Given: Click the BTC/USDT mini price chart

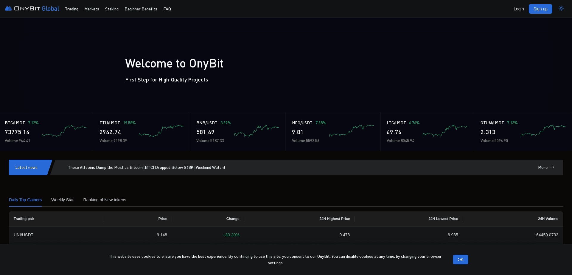Looking at the screenshot, I should tap(64, 131).
